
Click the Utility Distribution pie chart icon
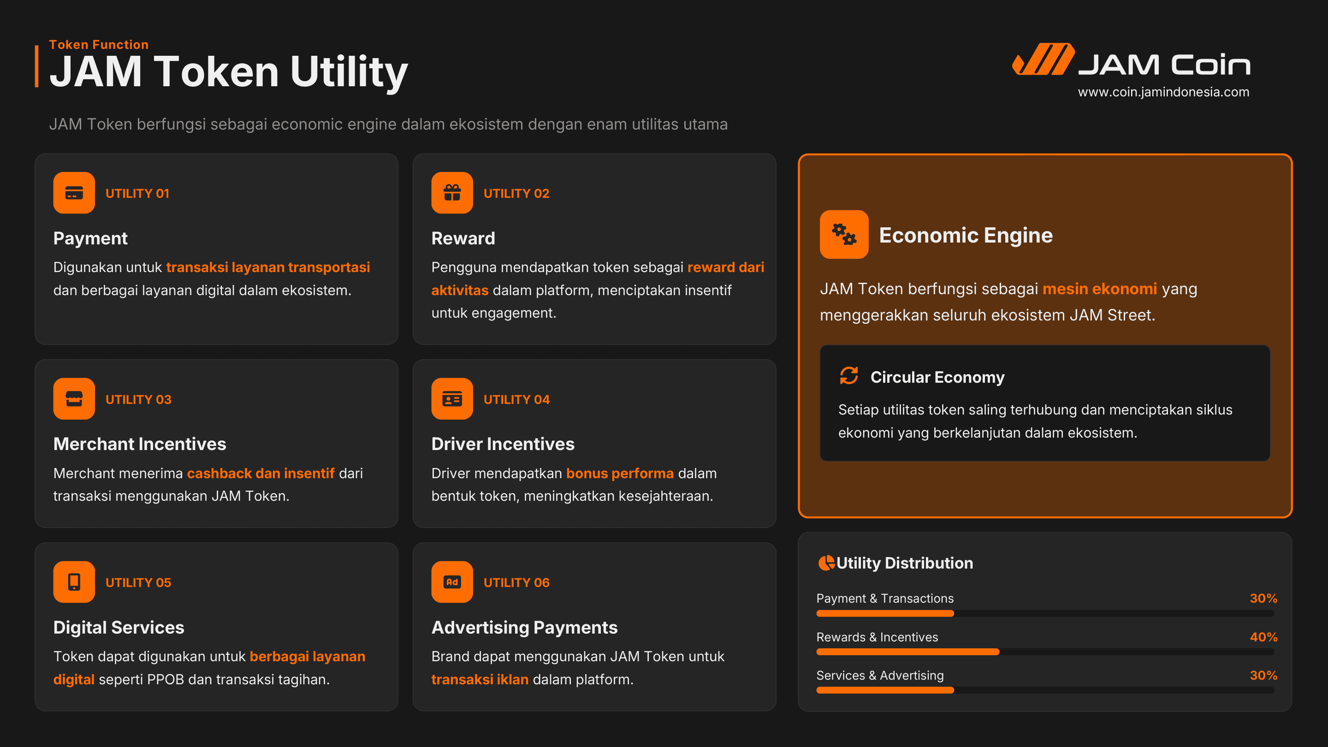click(826, 563)
